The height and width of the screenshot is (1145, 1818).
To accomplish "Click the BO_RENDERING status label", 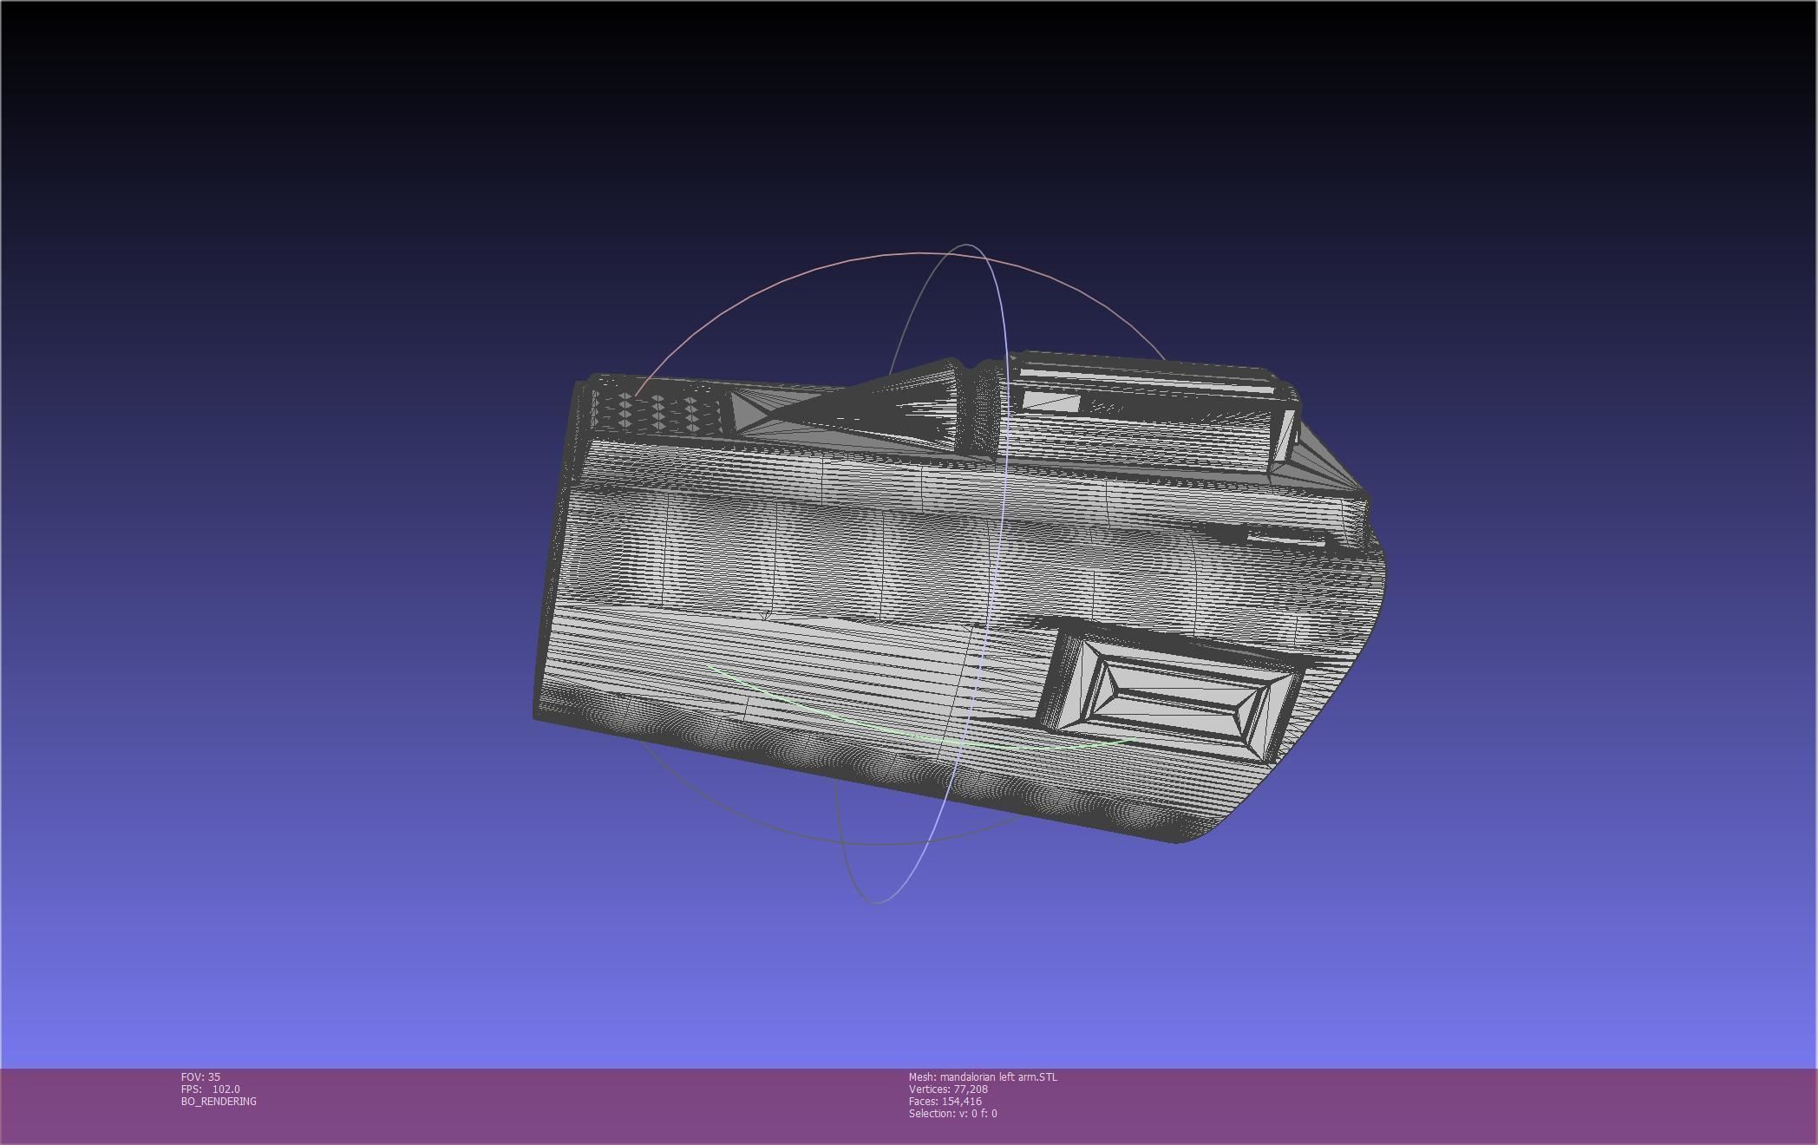I will point(219,1101).
